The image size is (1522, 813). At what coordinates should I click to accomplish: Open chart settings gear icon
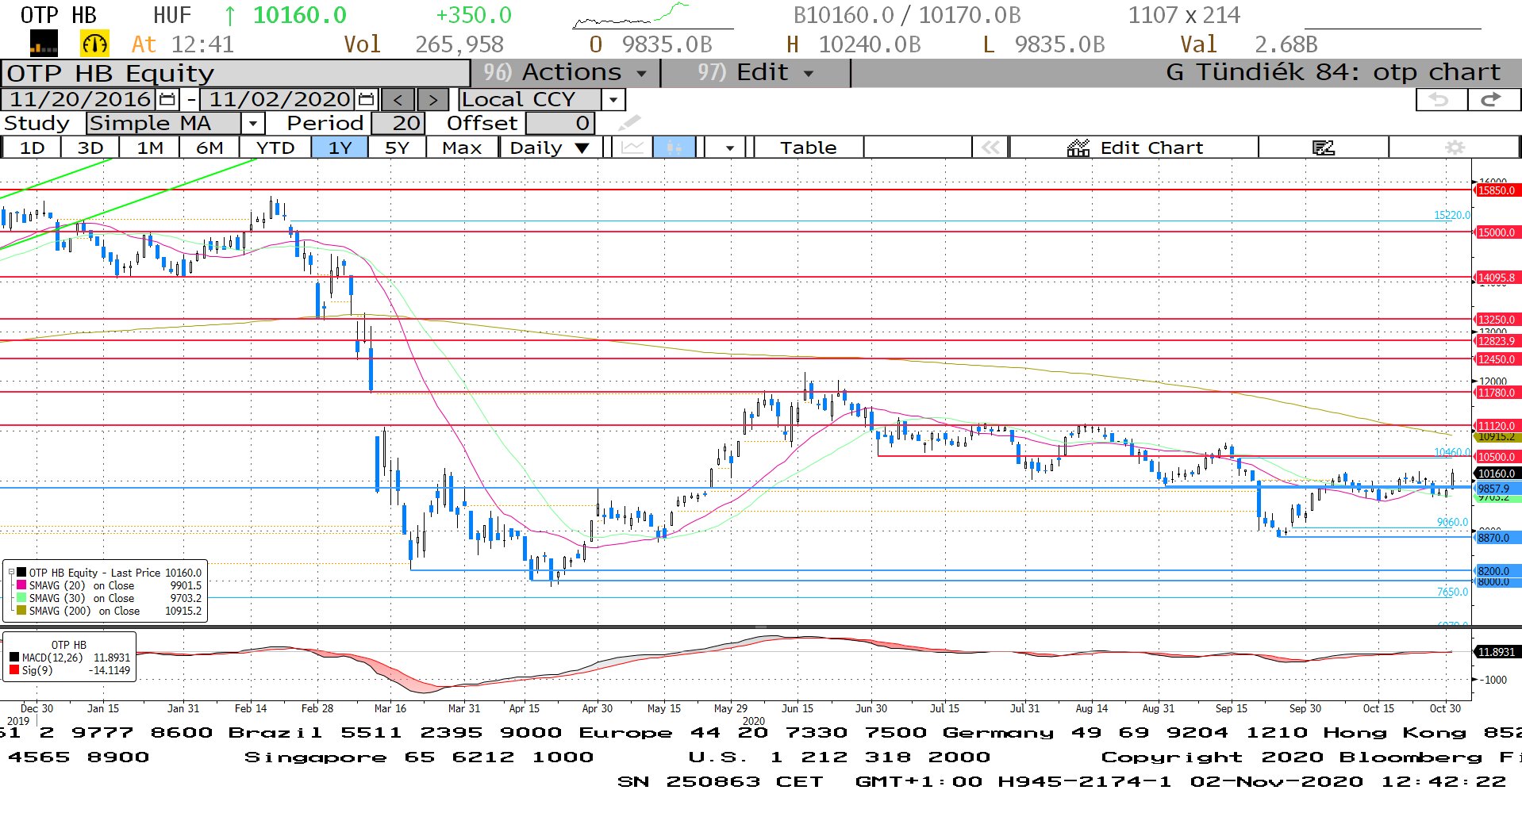[x=1454, y=148]
